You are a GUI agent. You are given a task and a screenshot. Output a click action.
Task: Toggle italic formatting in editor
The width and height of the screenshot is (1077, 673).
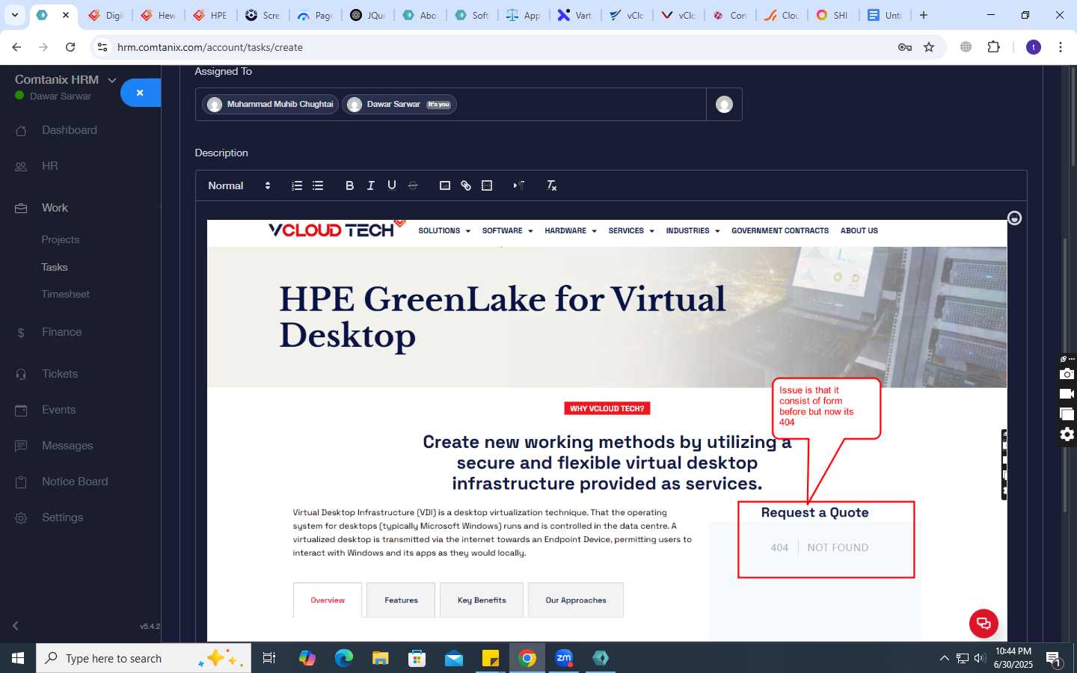pyautogui.click(x=370, y=185)
